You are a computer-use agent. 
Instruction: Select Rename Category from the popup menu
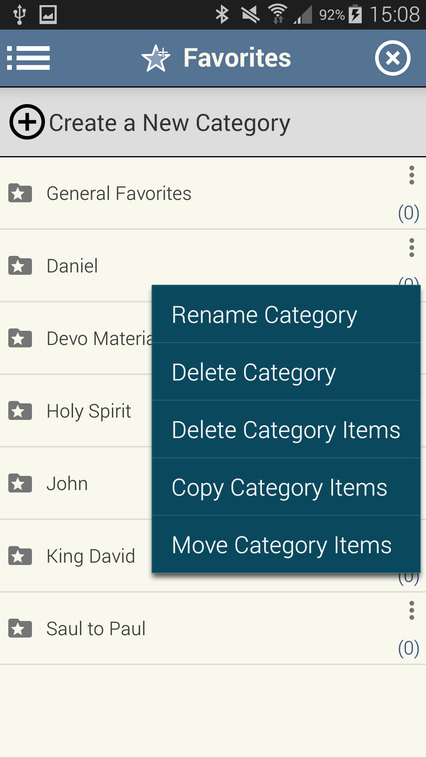pyautogui.click(x=264, y=315)
